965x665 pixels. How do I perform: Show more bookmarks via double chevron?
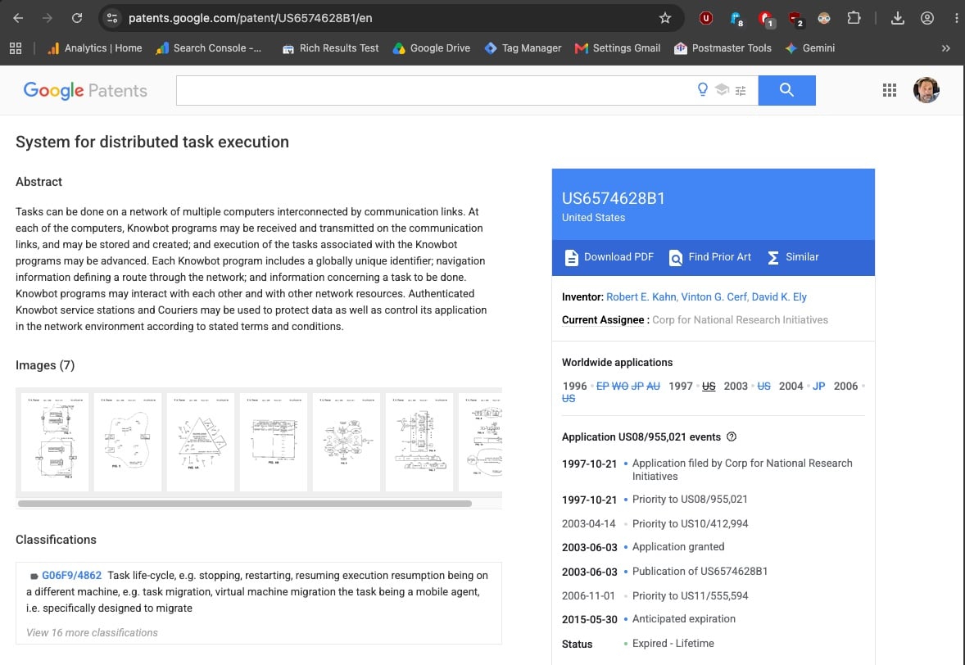coord(946,48)
